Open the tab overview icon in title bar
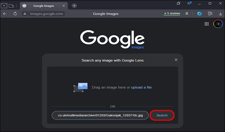The image size is (225, 132). click(178, 3)
